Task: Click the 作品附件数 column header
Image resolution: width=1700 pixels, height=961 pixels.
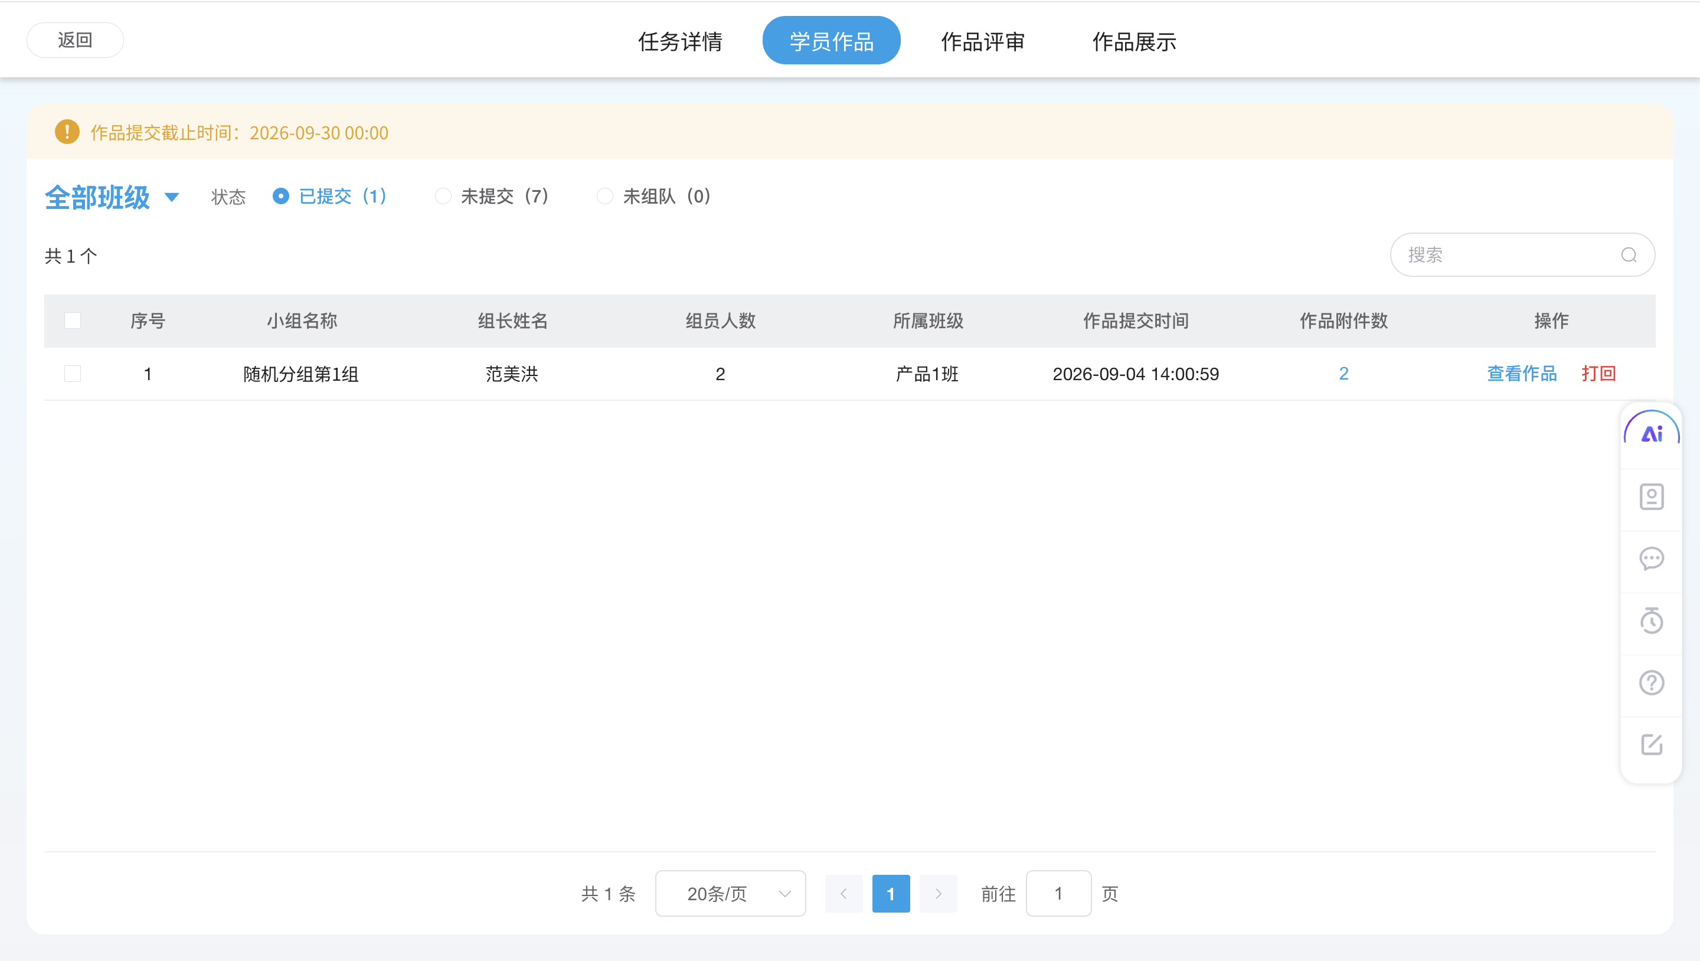Action: (x=1343, y=321)
